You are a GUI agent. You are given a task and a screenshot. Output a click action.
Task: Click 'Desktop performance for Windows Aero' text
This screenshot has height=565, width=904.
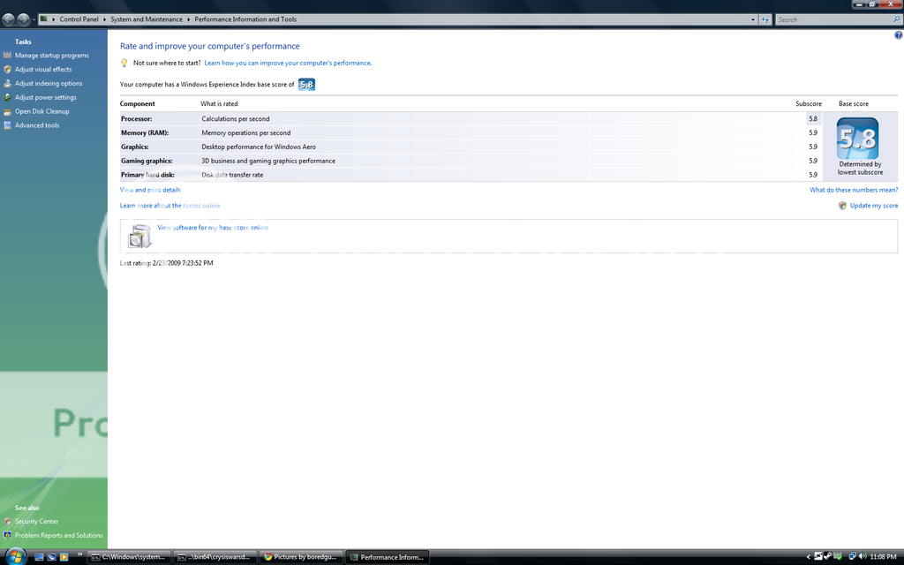pos(259,147)
